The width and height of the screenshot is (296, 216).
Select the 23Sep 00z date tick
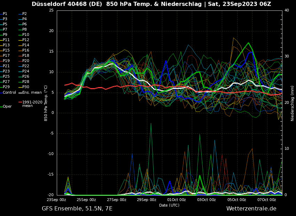(56, 200)
